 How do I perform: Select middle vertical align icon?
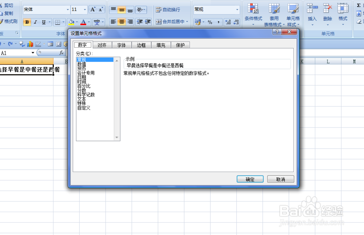122,9
